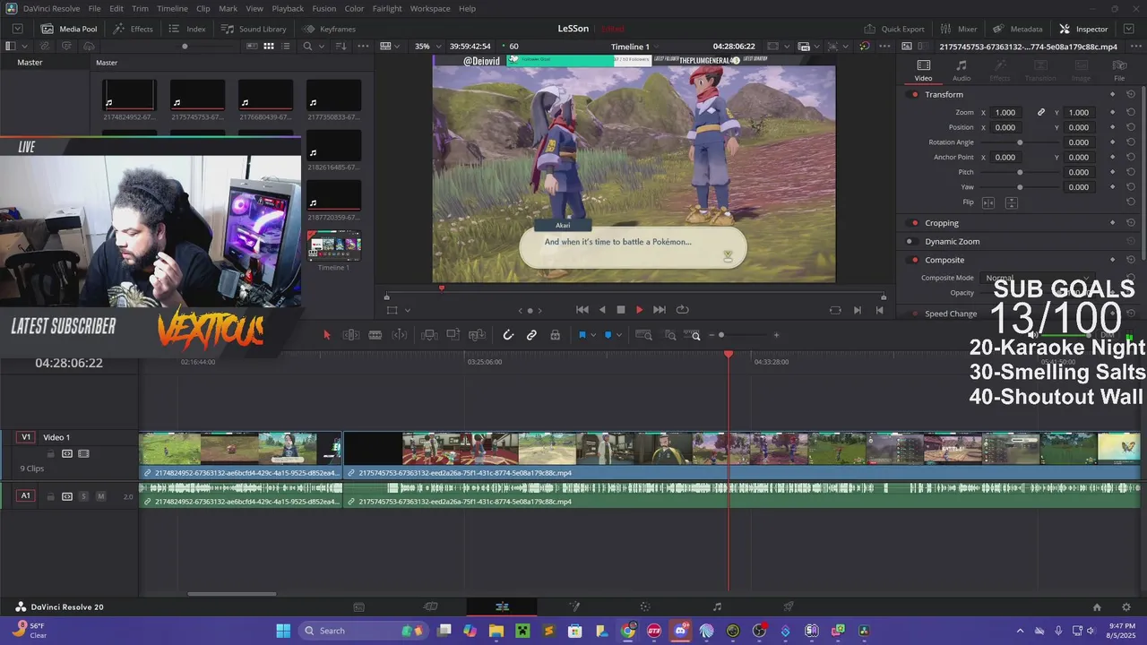The width and height of the screenshot is (1147, 645).
Task: Add a blue flag to the clip
Action: [582, 335]
